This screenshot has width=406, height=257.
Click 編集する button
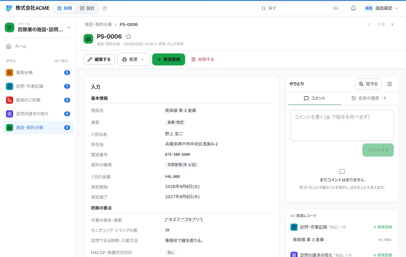tap(99, 59)
